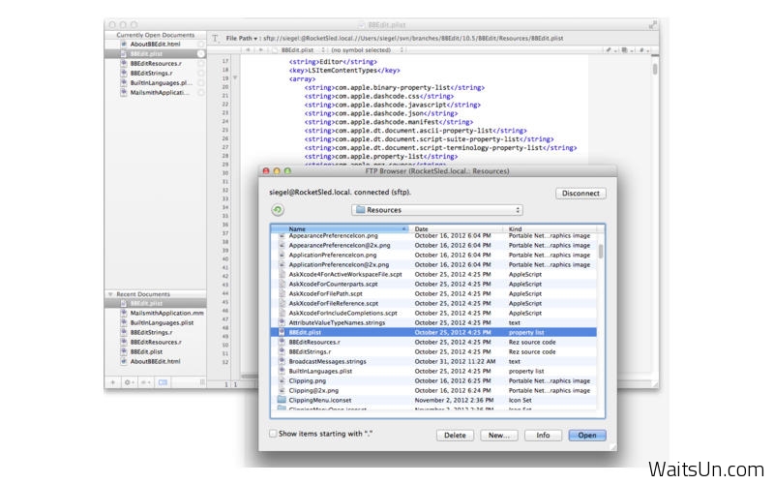Screen dimensions: 774x484
Task: Open the BBEdit.plist document popup in navigation bar
Action: pos(301,50)
